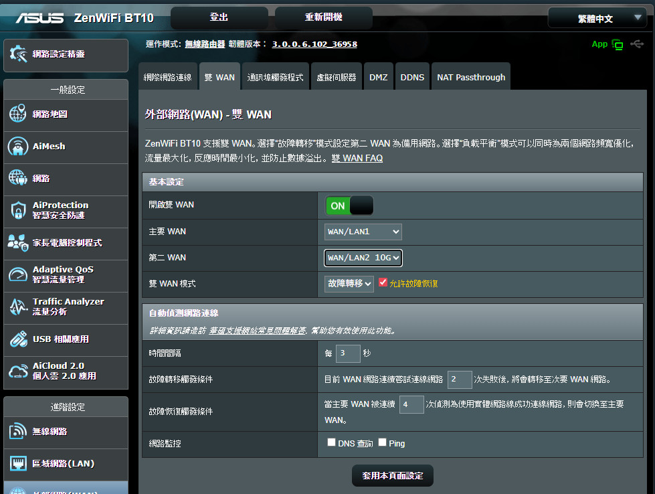
Task: Open the 無線路由器 operation mode link
Action: coord(205,44)
